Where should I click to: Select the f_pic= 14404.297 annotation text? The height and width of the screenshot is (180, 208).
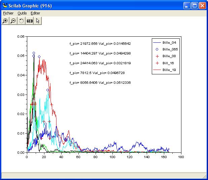point(100,53)
